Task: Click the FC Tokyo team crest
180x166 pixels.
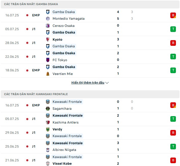Action: 48,60
